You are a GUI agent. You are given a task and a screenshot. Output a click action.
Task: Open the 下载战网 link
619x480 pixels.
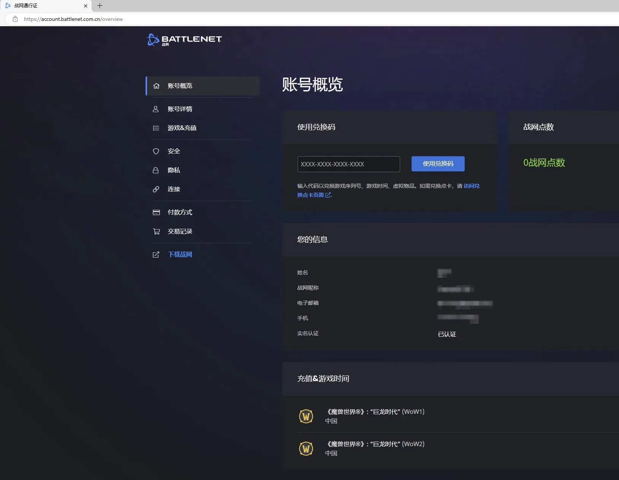(180, 255)
